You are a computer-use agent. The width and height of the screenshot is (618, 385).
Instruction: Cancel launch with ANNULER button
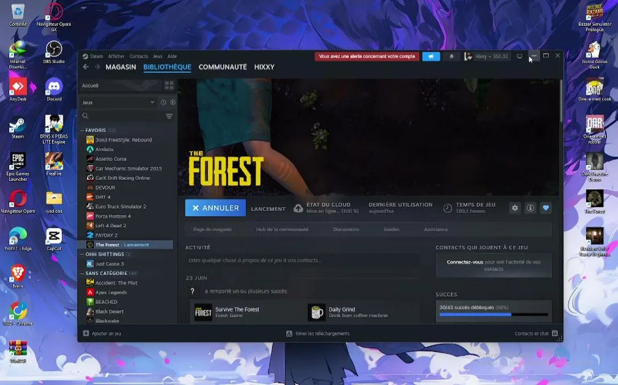(x=215, y=207)
